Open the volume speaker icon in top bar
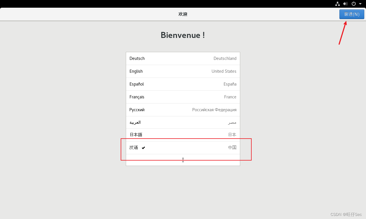Screen dimensions: 366x219 coord(345,4)
